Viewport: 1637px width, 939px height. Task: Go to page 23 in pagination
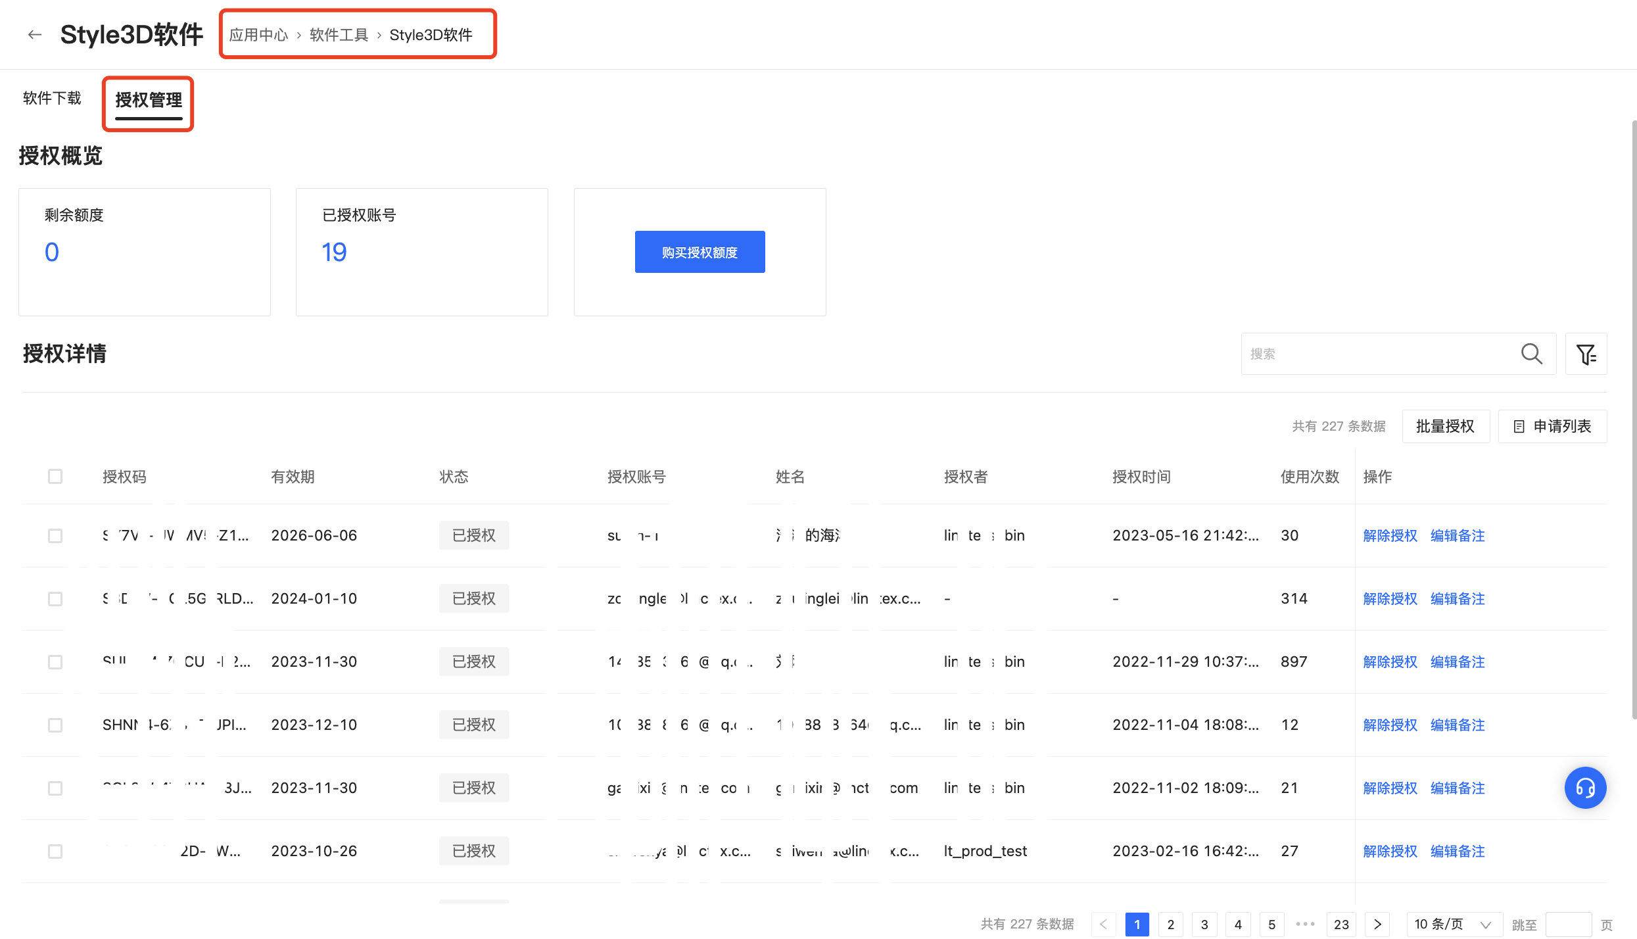pos(1341,924)
